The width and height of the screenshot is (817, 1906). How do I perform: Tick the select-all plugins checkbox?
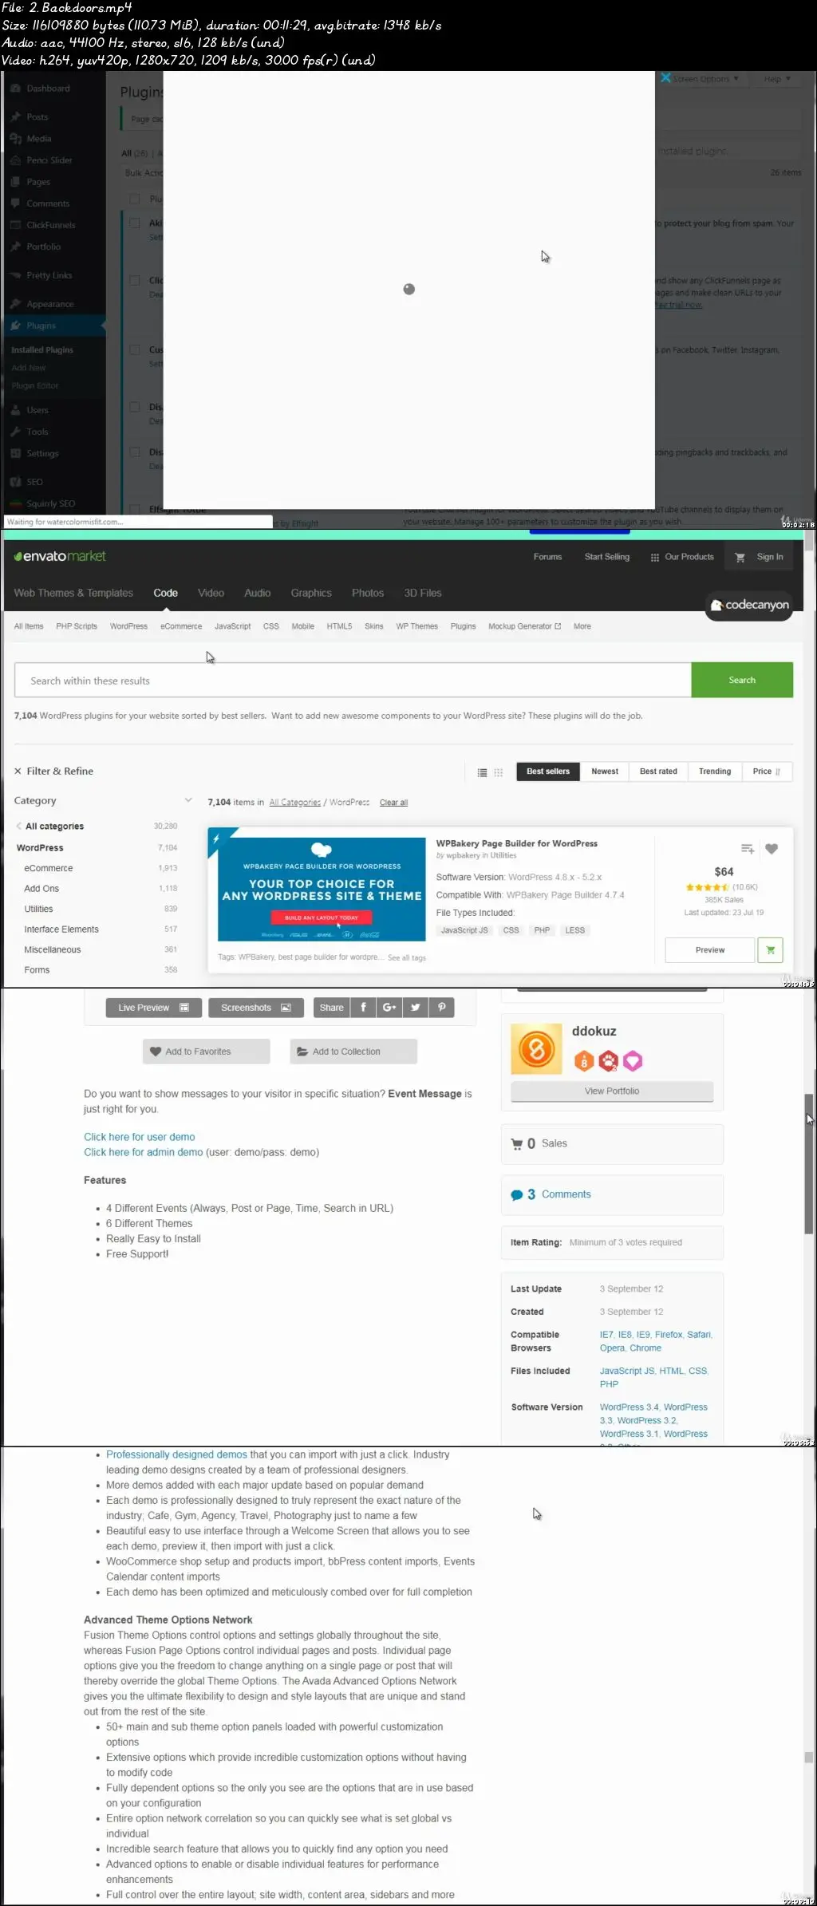click(135, 199)
